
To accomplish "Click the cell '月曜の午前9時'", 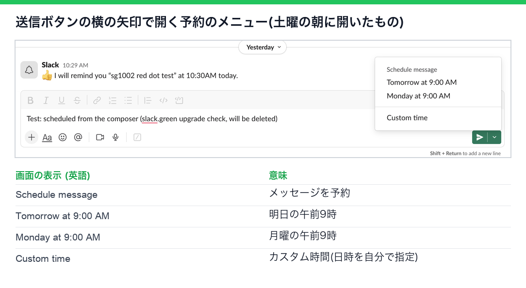I will click(303, 236).
